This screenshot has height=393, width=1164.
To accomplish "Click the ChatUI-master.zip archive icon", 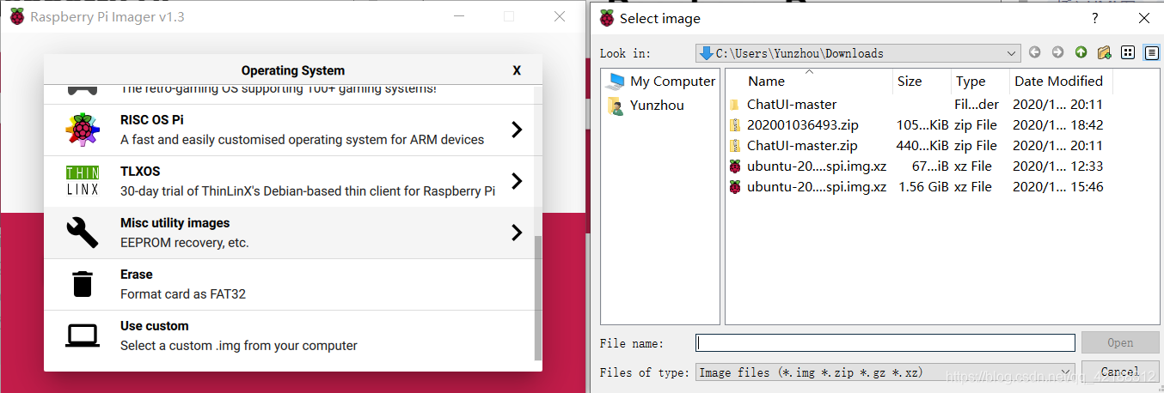I will 735,146.
